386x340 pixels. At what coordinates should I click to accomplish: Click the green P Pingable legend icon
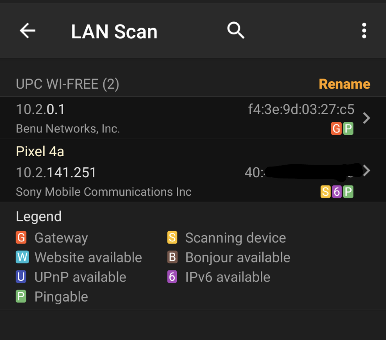point(21,296)
